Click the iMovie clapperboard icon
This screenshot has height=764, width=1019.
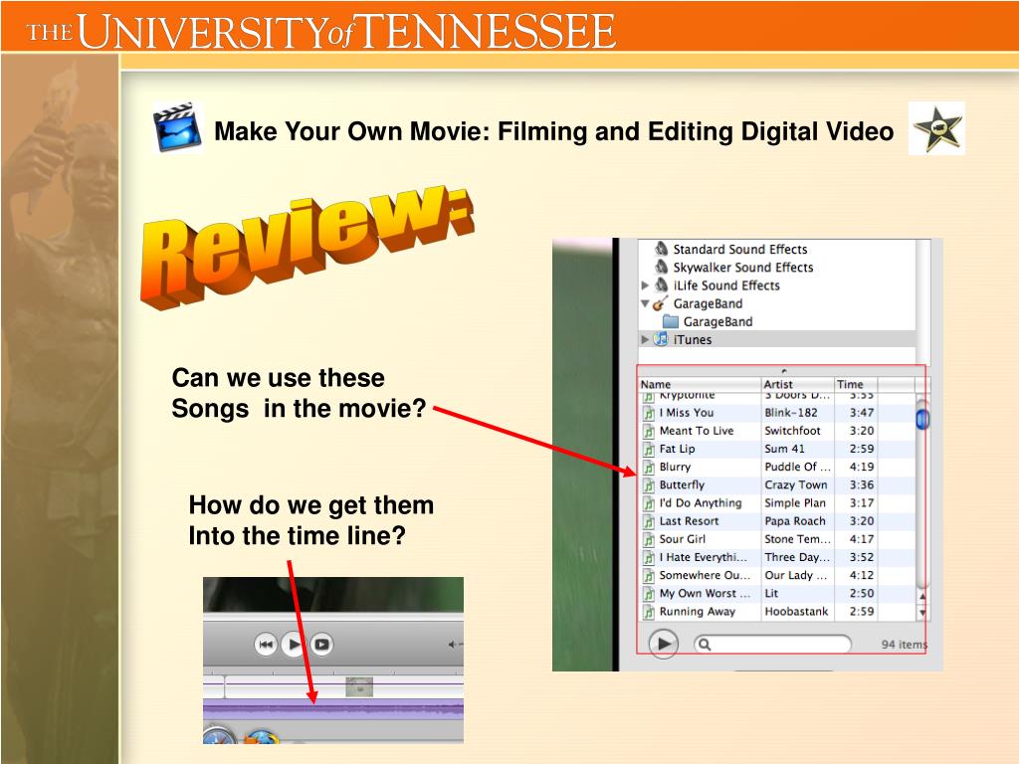177,127
